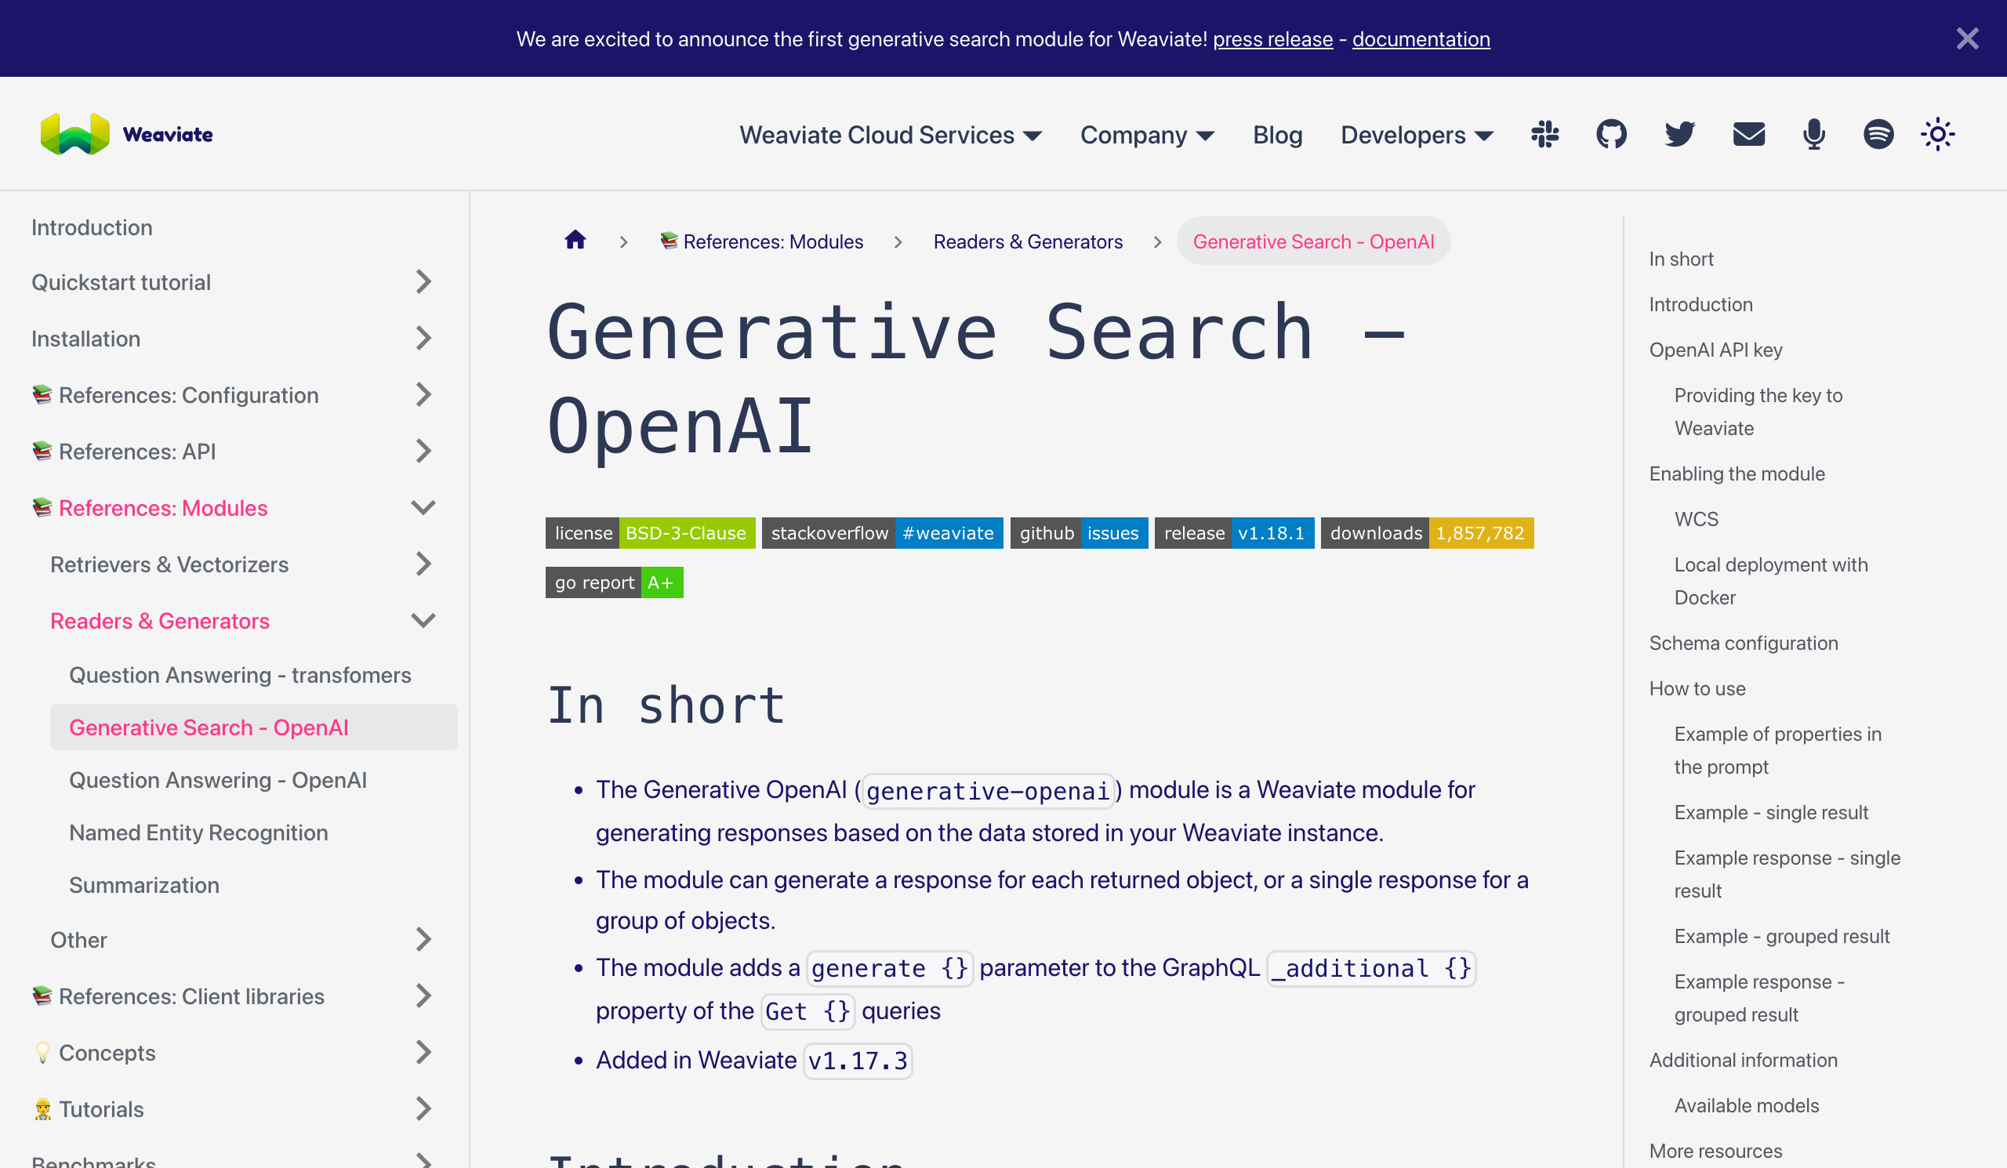The height and width of the screenshot is (1168, 2007).
Task: Jump to Example - grouped result
Action: tap(1782, 936)
